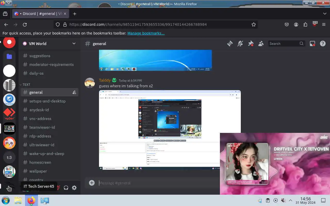Open the #moderator-requirements channel
Screen dimensions: 330x206
coord(49,64)
